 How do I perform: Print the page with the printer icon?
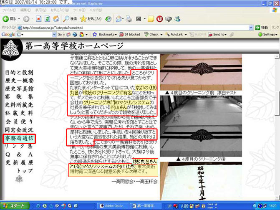click(x=129, y=19)
